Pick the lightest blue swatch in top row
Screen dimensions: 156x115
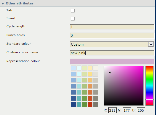(73, 68)
